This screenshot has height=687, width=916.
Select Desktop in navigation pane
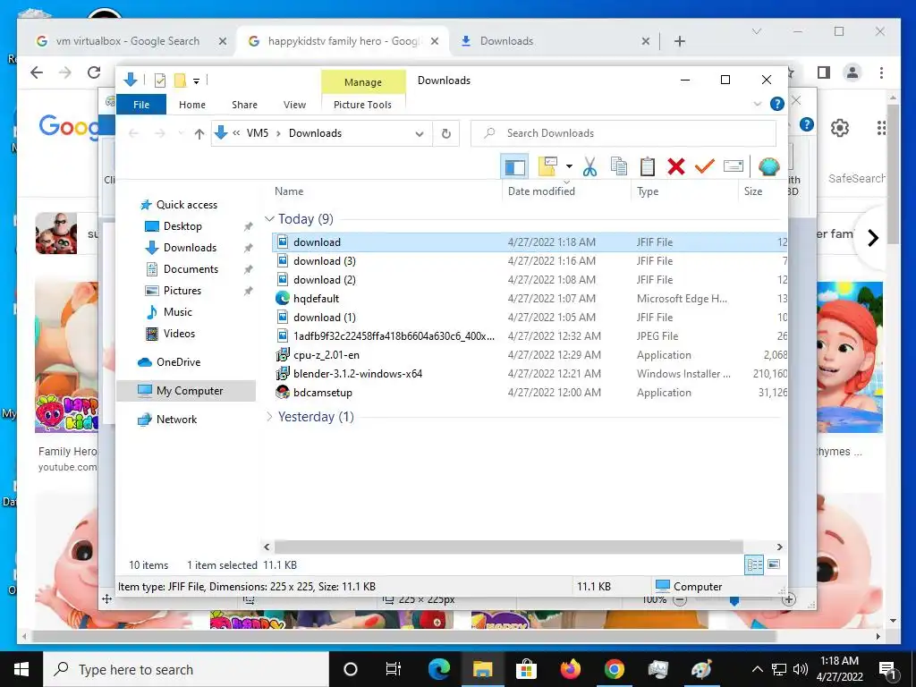182,226
